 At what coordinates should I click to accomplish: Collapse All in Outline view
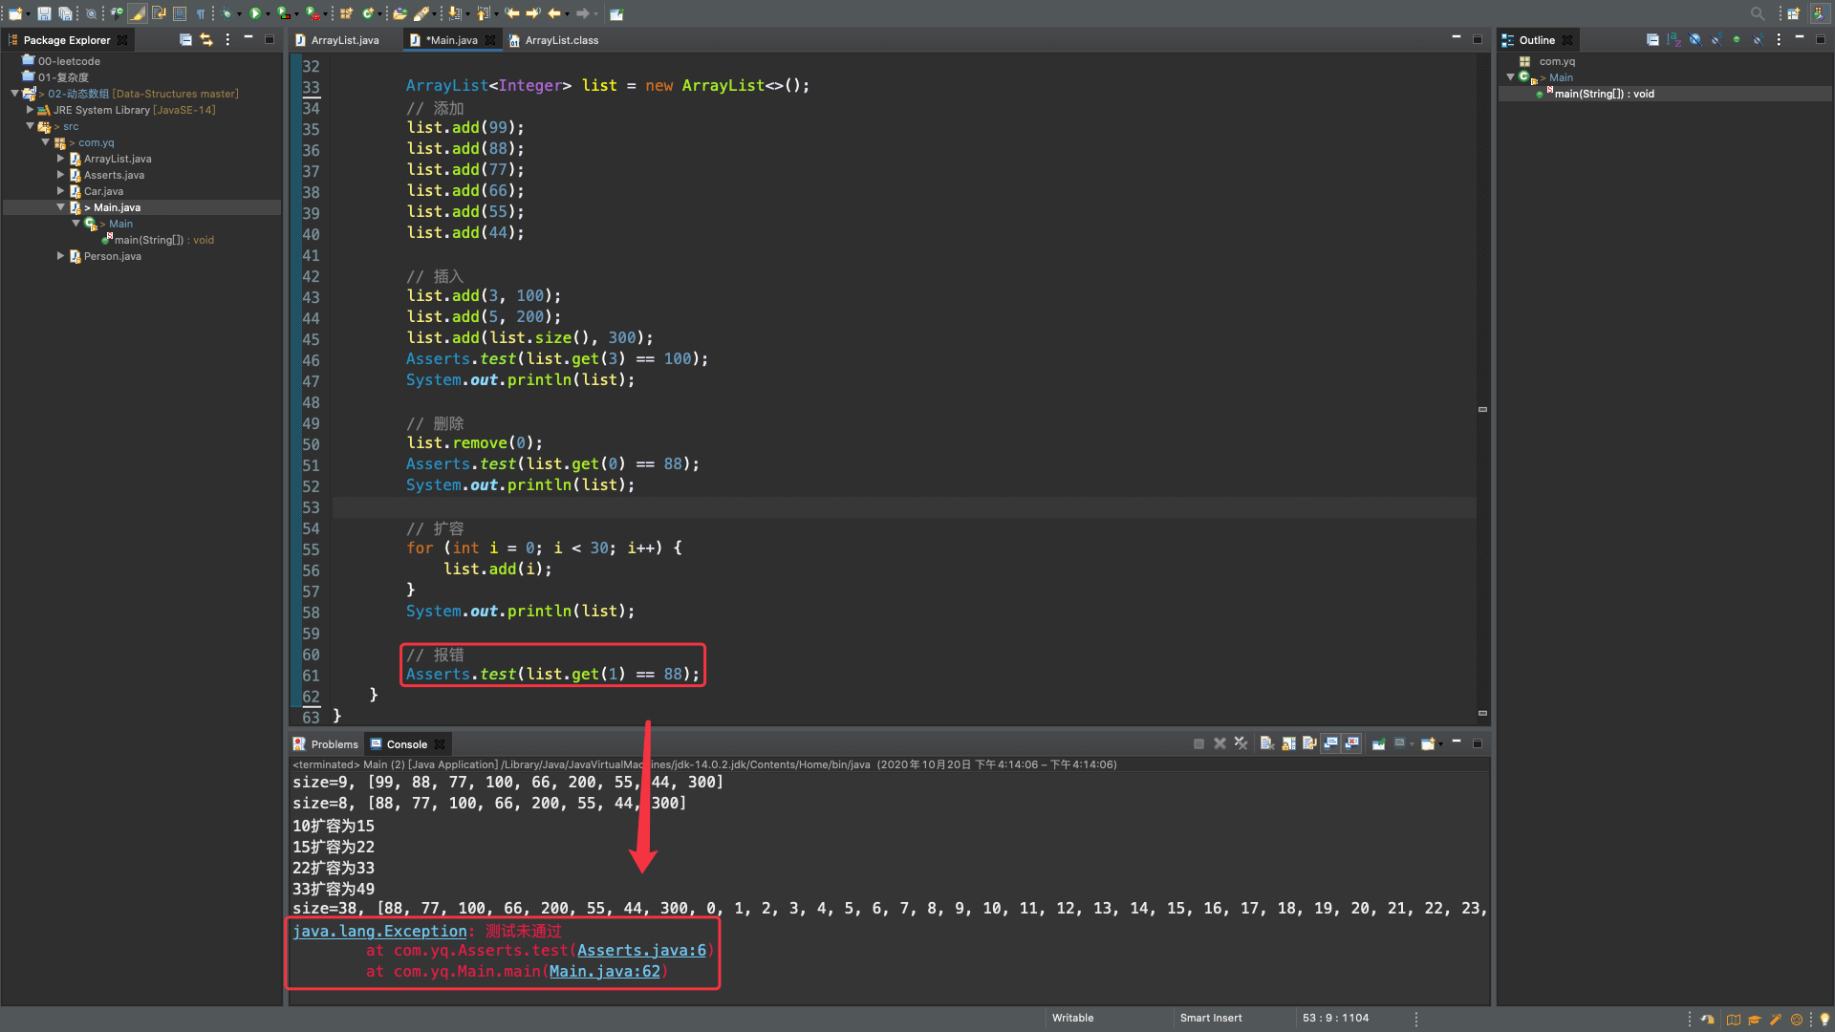point(1653,39)
